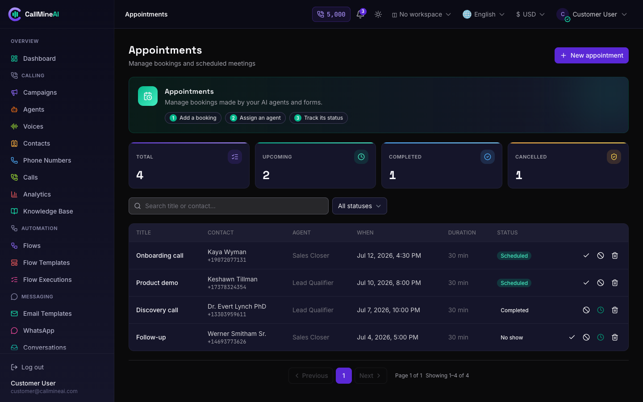This screenshot has width=643, height=402.
Task: Click the Total card checklist icon
Action: point(235,157)
